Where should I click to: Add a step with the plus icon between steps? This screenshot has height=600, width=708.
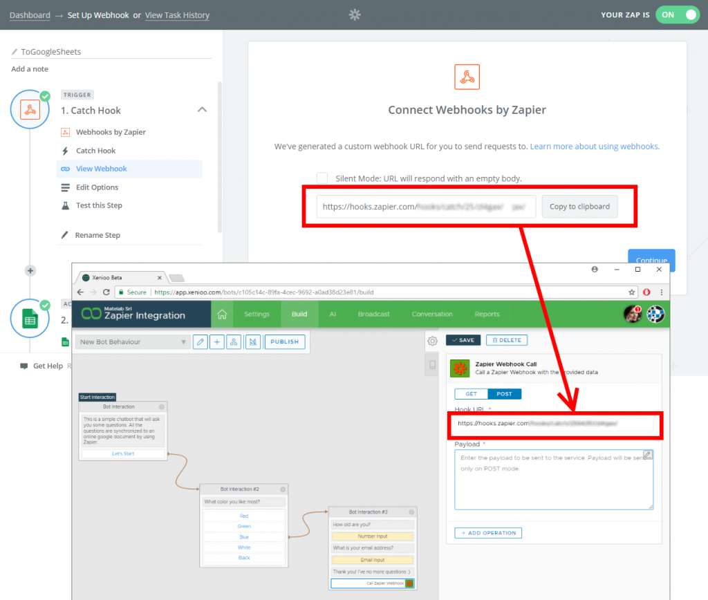tap(30, 271)
